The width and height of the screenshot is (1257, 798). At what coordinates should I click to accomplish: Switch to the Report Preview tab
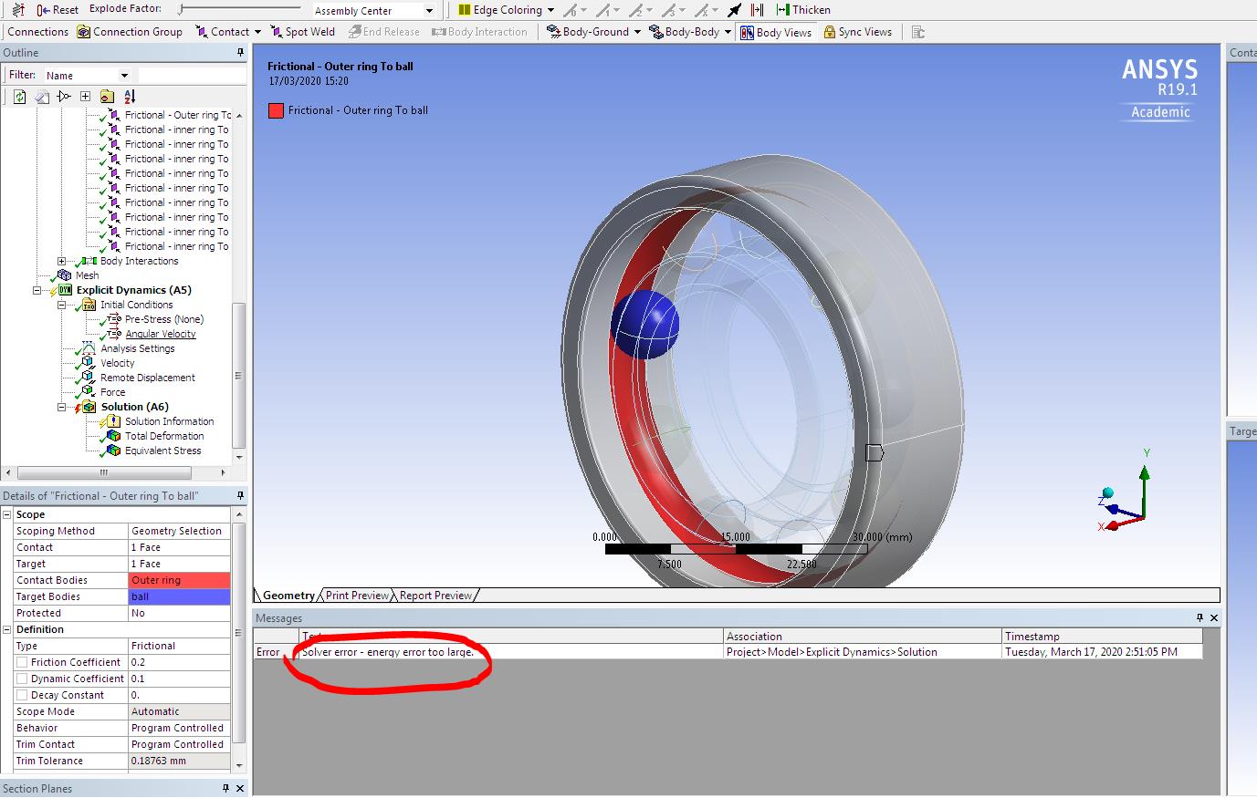coord(434,595)
